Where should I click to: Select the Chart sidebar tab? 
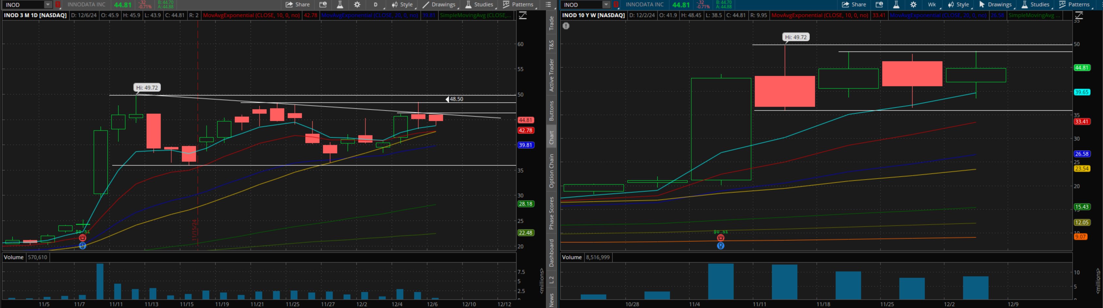tap(551, 137)
